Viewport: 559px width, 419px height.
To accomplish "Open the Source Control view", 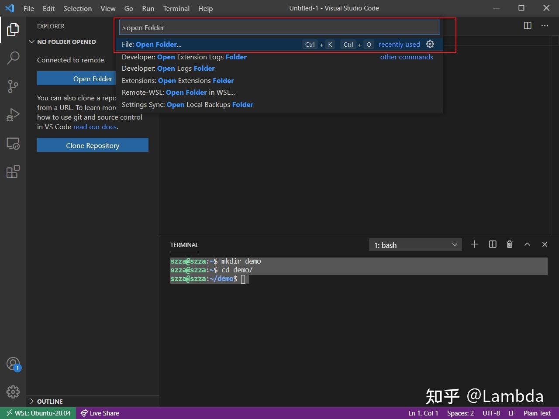I will point(13,86).
